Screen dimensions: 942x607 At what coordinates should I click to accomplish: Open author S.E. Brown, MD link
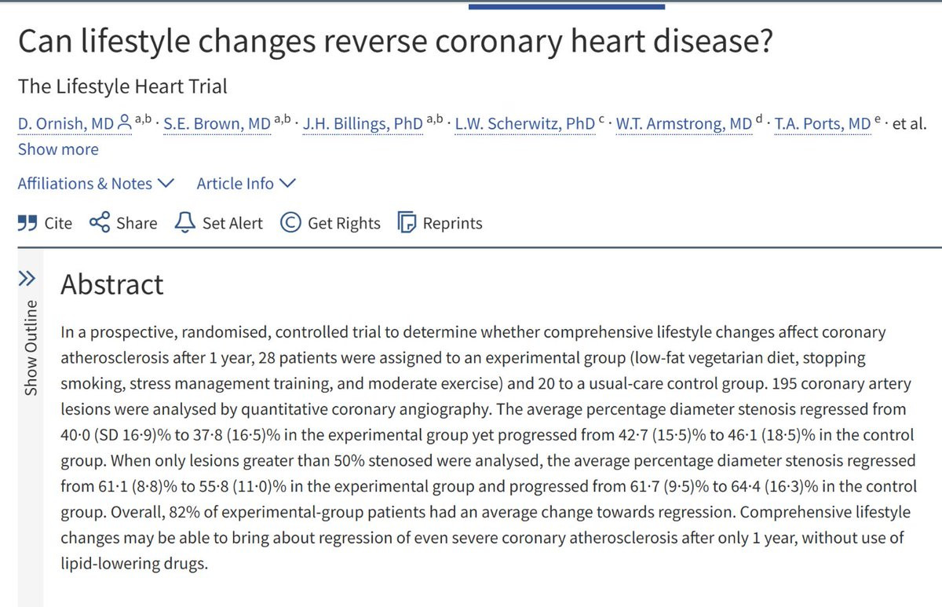pos(217,123)
